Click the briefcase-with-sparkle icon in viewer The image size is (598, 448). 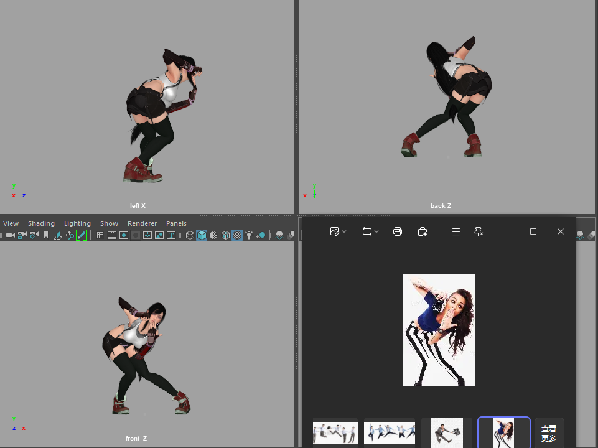click(x=422, y=231)
